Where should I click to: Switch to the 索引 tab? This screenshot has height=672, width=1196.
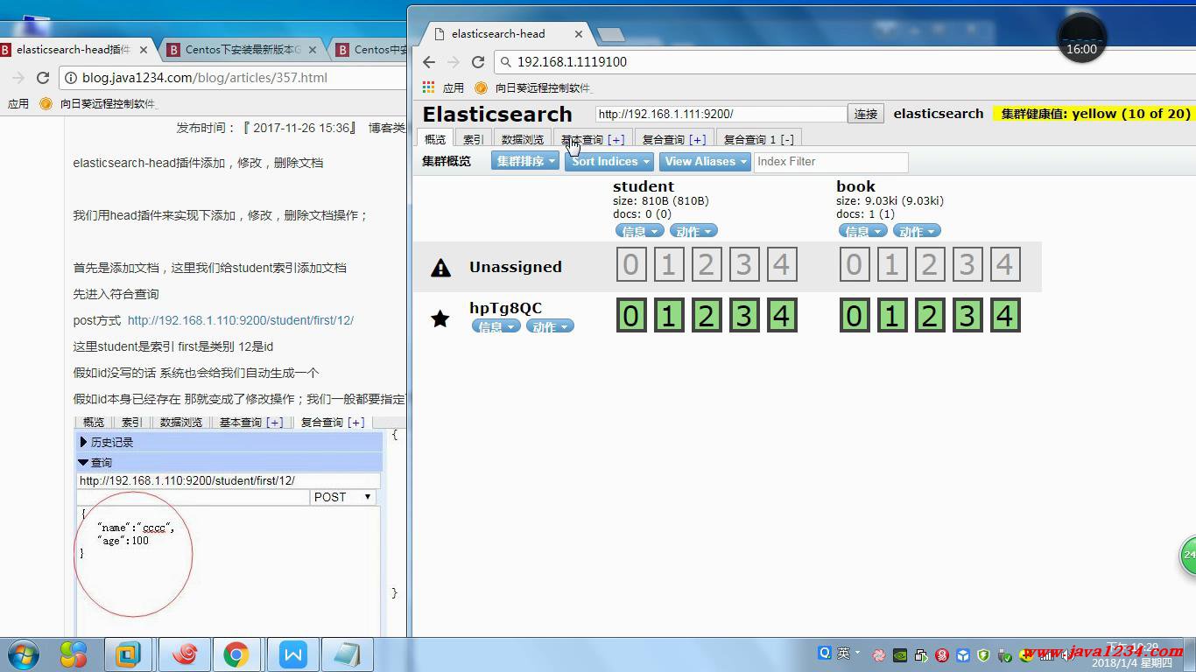pyautogui.click(x=473, y=139)
